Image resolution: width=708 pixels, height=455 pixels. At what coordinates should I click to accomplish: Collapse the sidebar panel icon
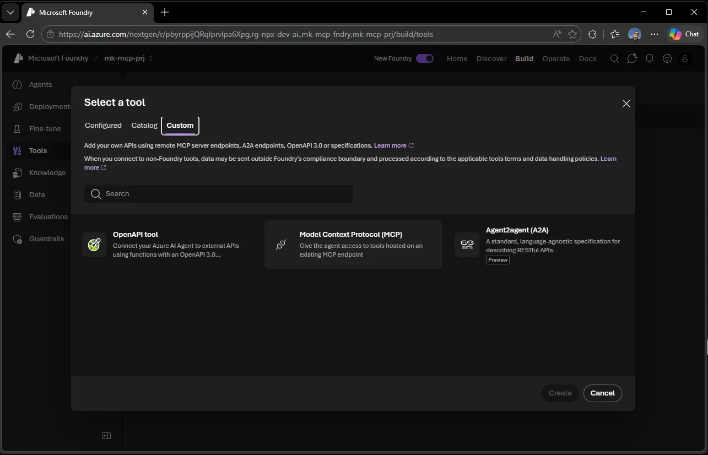click(x=106, y=436)
